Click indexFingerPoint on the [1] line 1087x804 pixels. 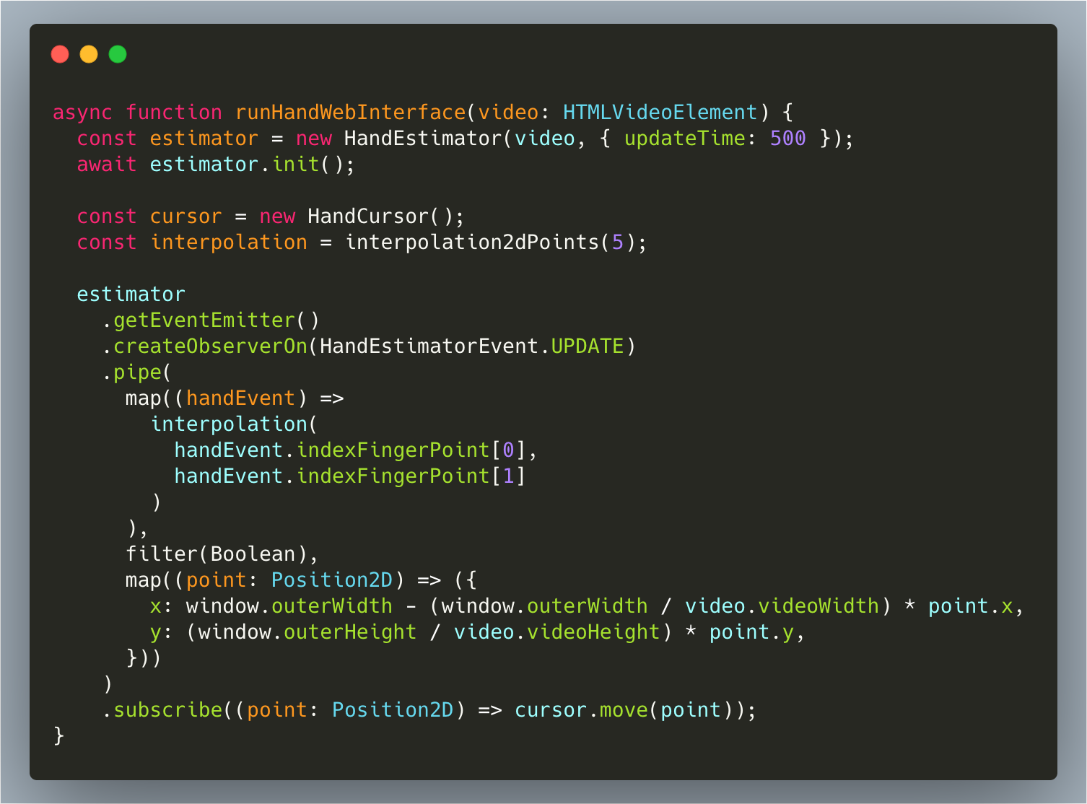click(393, 476)
